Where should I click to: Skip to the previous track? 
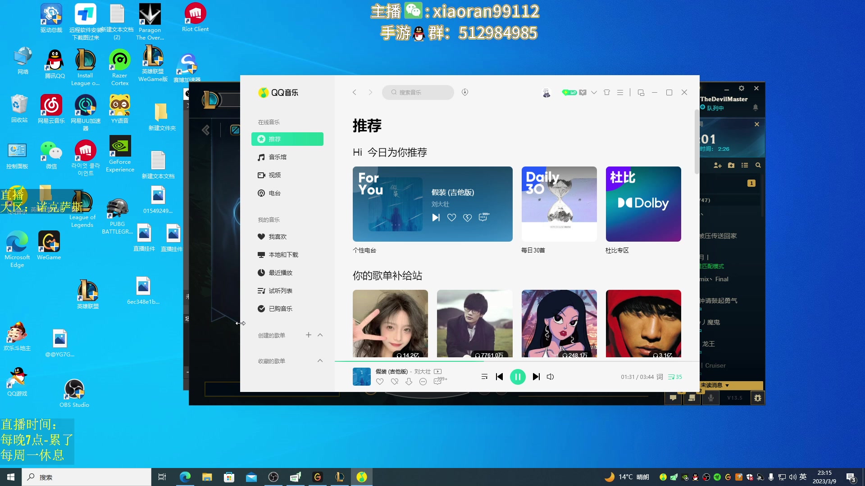pyautogui.click(x=499, y=377)
